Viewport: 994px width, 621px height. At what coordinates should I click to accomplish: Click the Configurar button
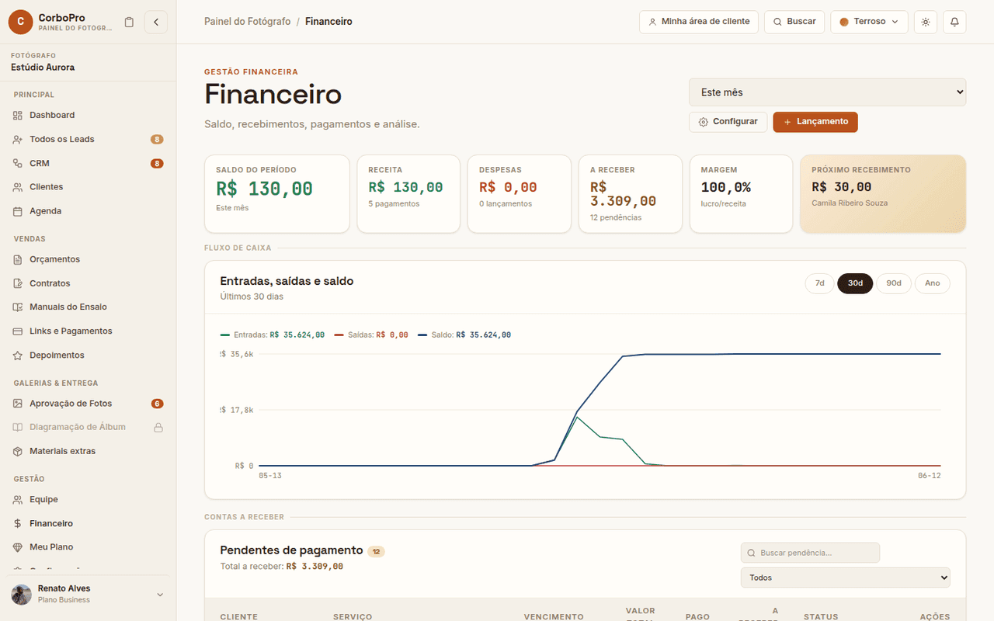point(728,122)
